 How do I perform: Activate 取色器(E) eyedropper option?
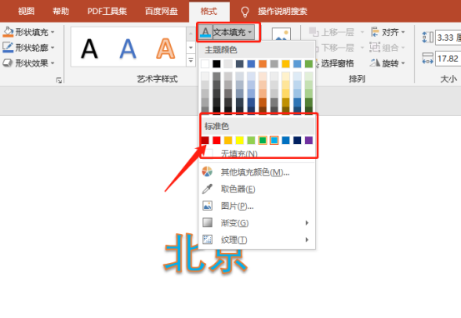tap(257, 189)
